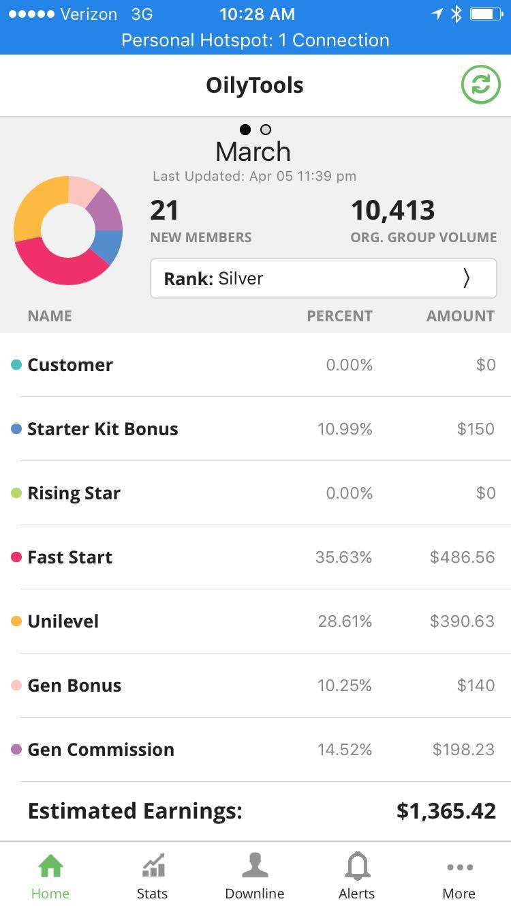Tap the Estimated Earnings total row

click(x=255, y=811)
